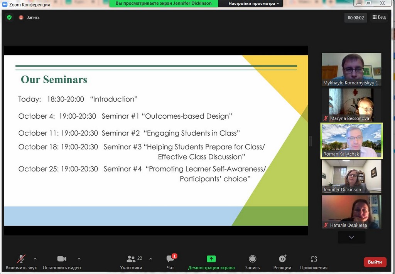
Task: Open Настройки просмотра view settings menu
Action: (254, 3)
